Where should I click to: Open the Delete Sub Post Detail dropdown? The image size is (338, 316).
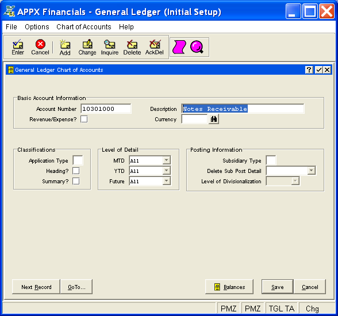[x=312, y=171]
